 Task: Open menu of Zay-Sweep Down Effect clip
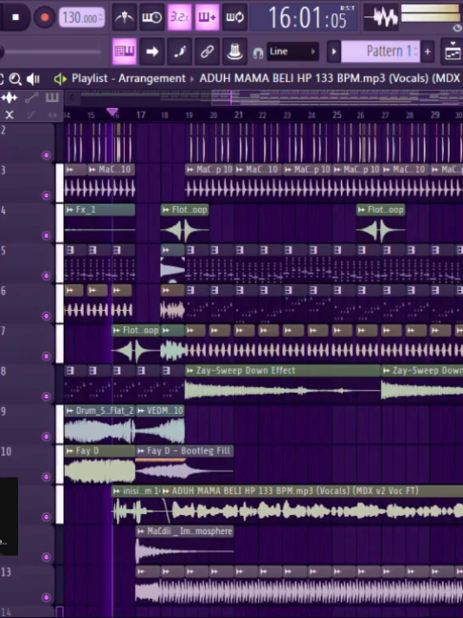[191, 370]
